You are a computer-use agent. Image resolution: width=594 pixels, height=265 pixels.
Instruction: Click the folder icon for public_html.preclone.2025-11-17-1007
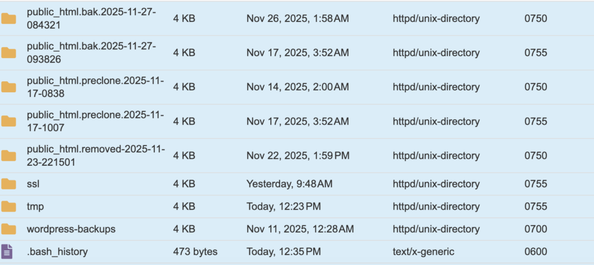pos(9,121)
